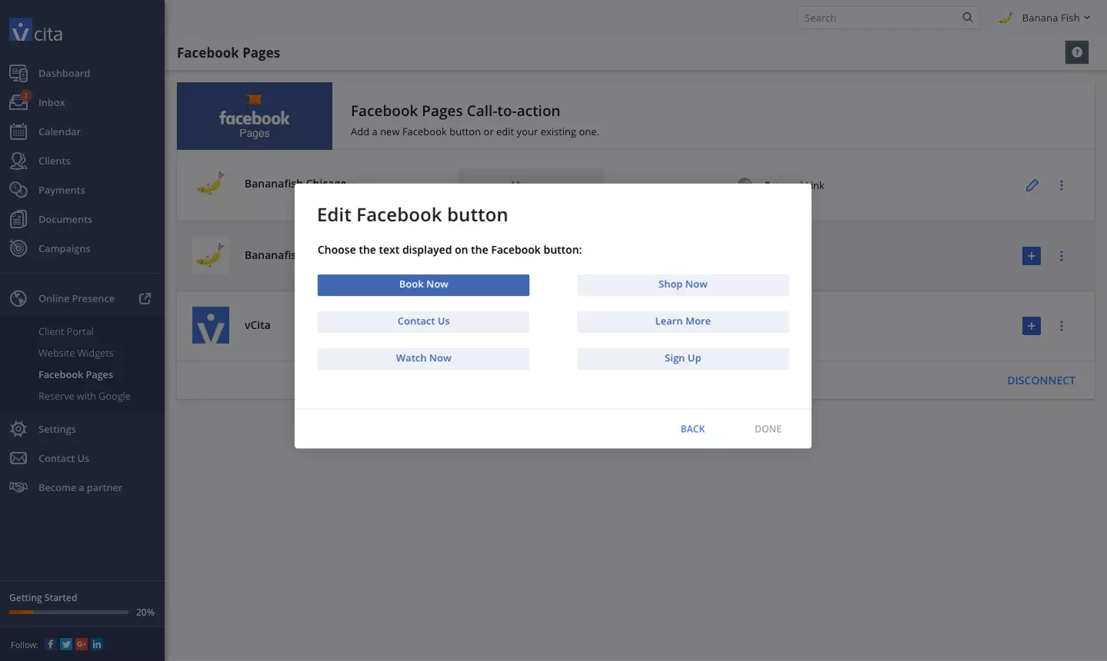Follow vCita on Twitter icon

point(66,644)
